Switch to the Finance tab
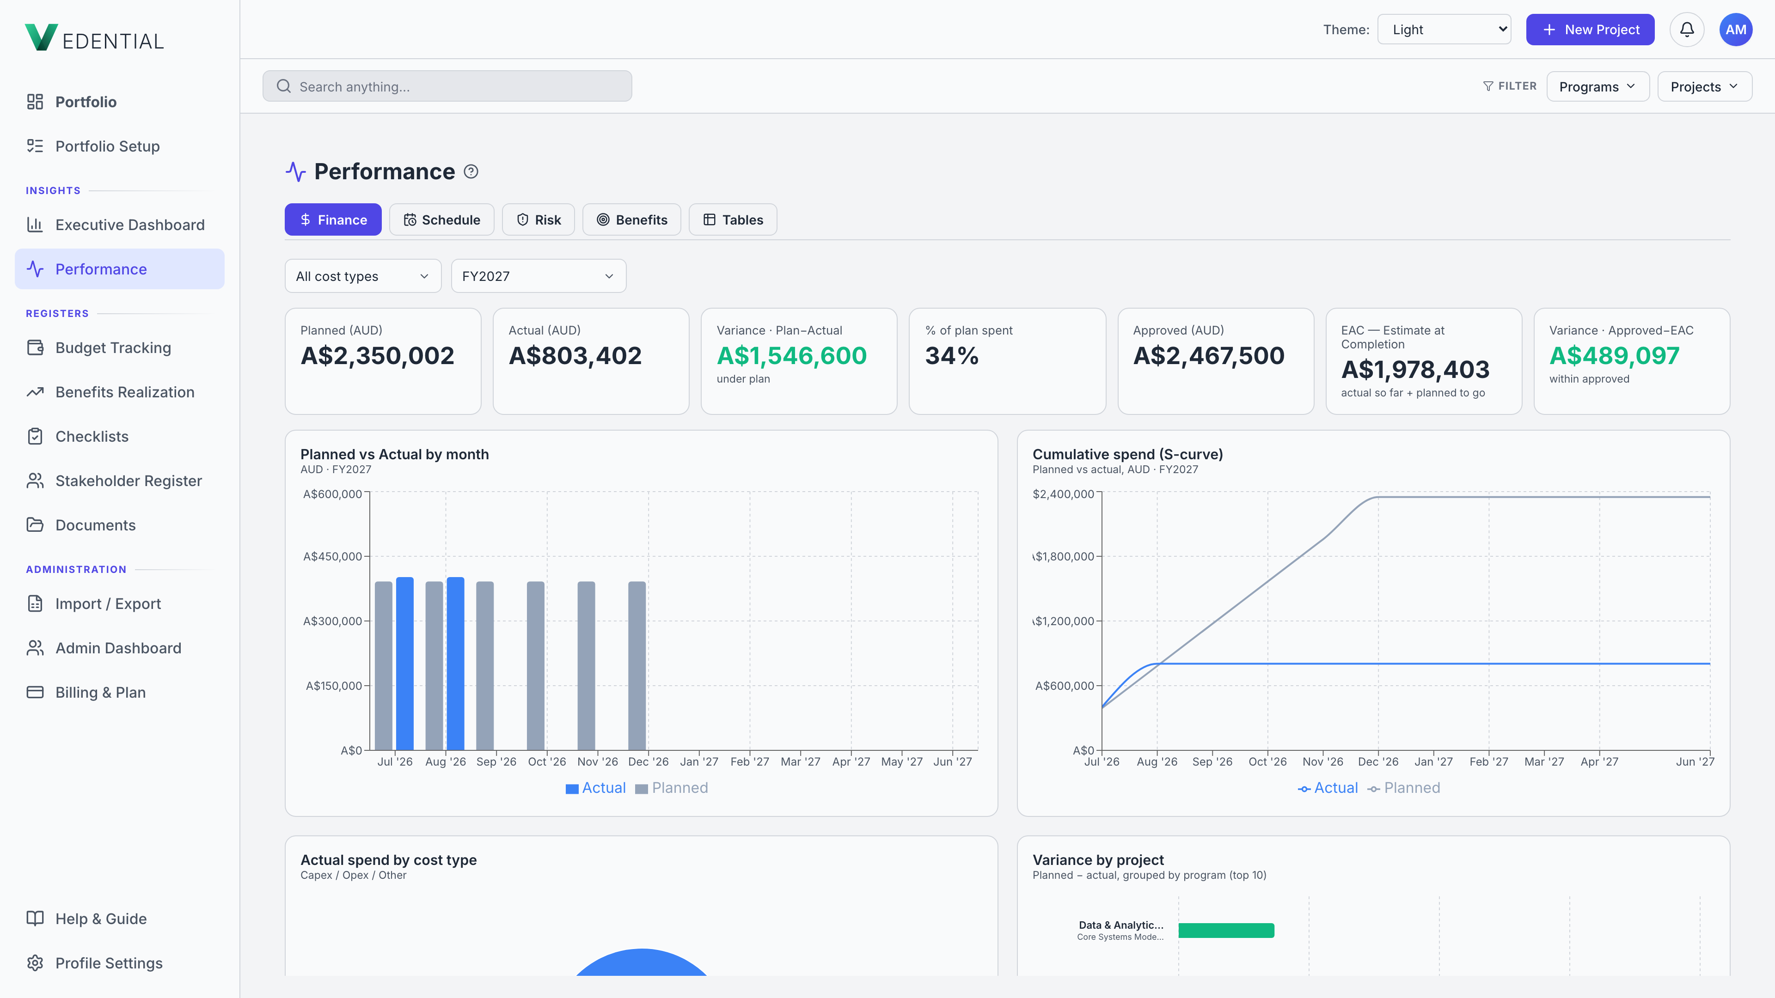 [333, 220]
